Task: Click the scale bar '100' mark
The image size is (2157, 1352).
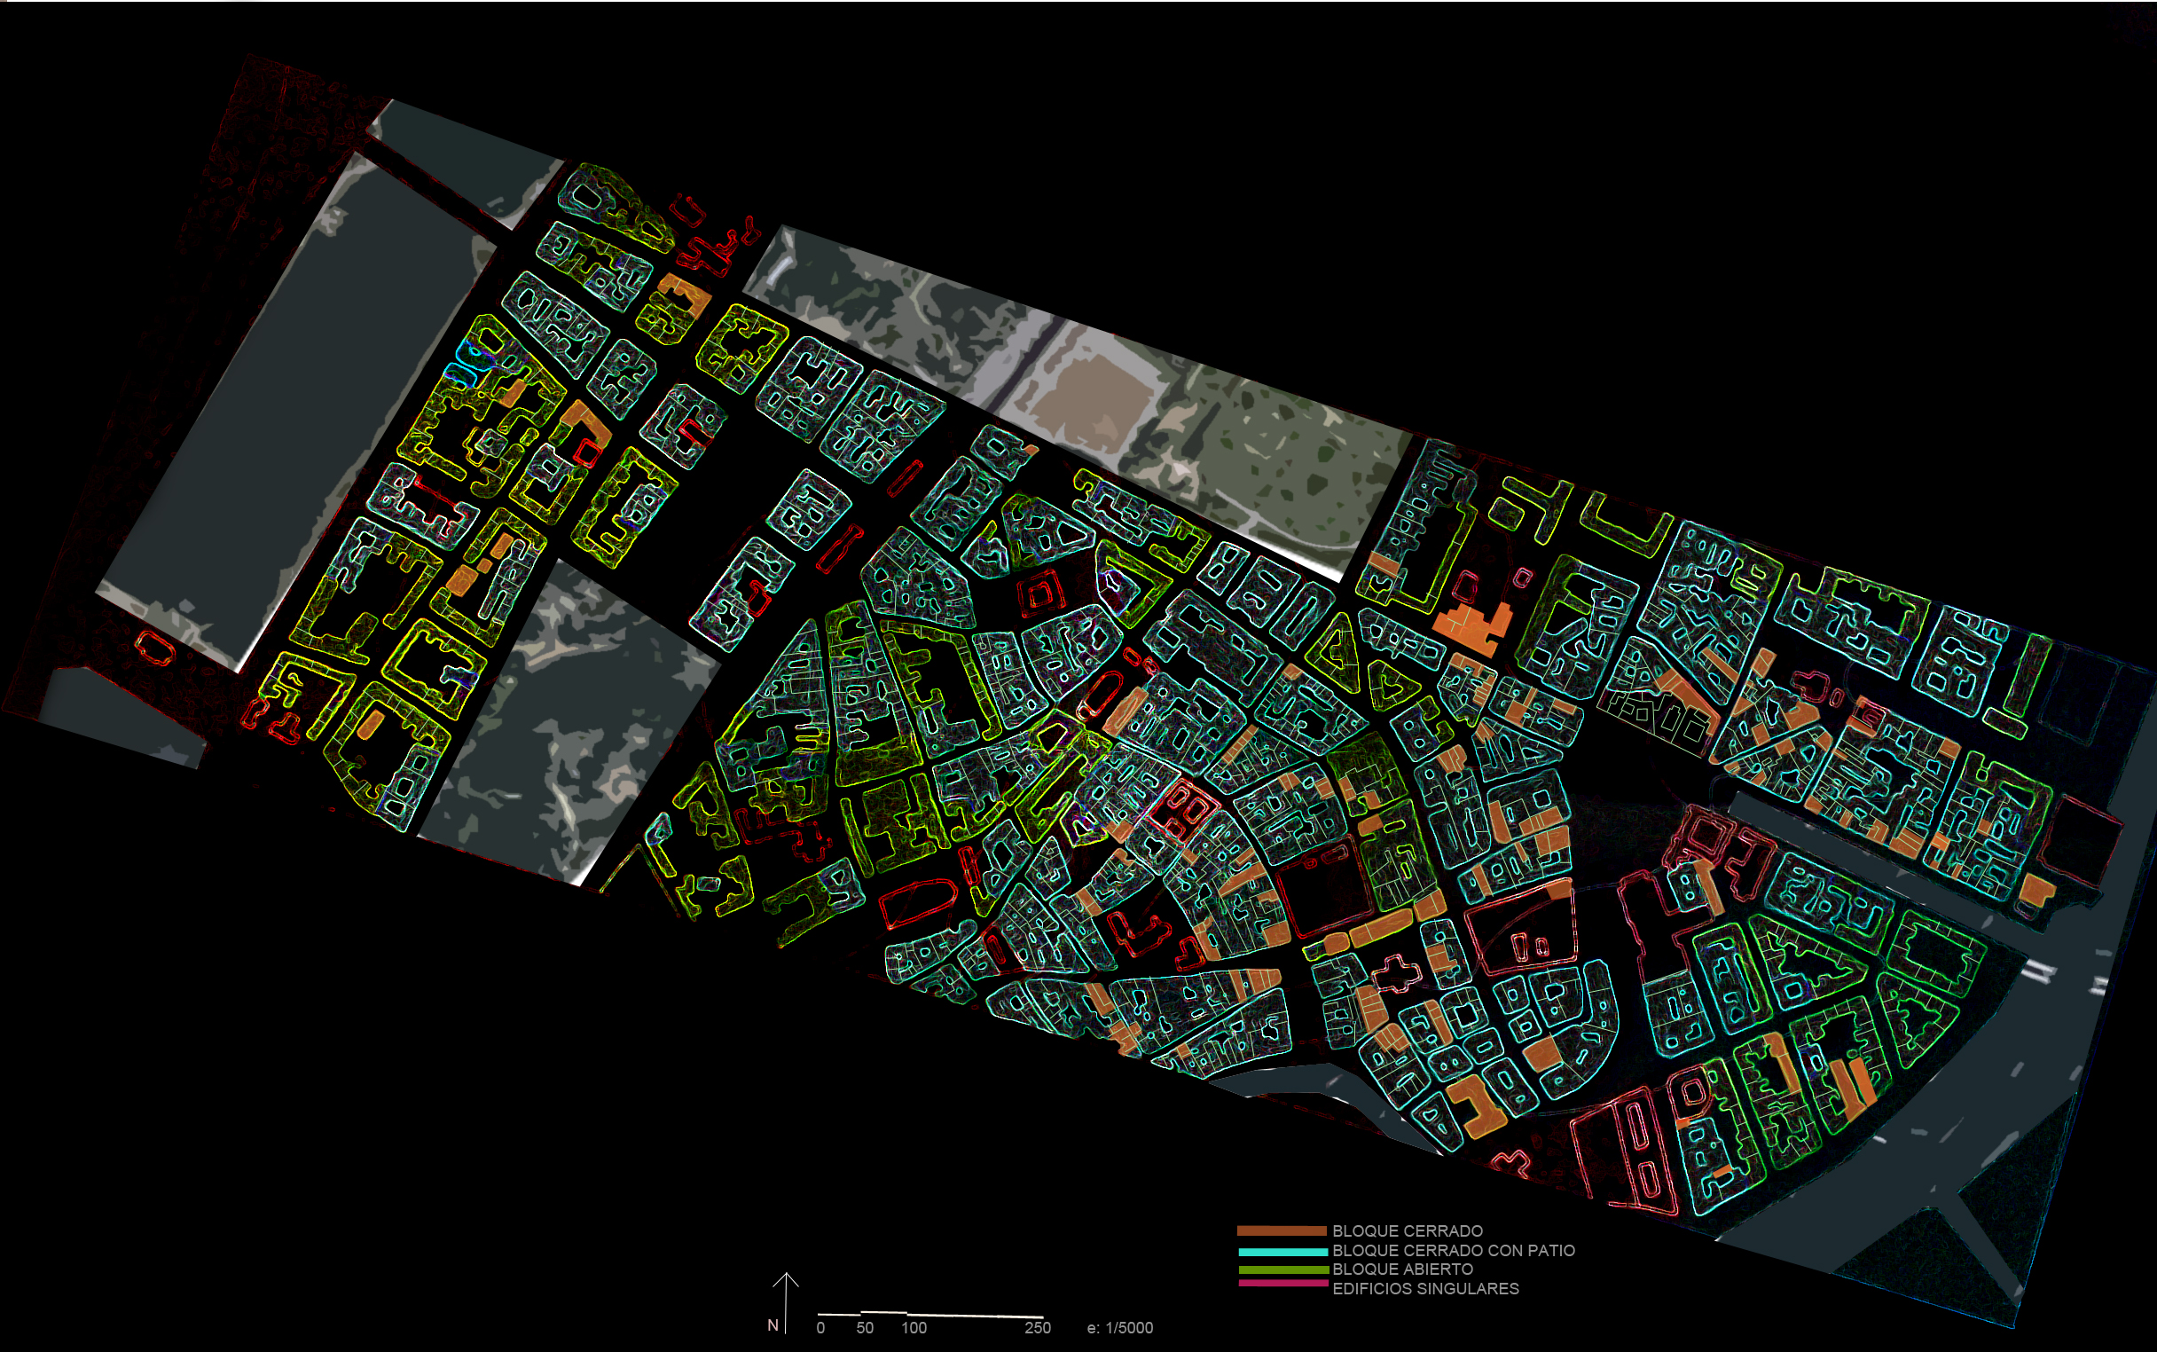Action: pos(914,1328)
